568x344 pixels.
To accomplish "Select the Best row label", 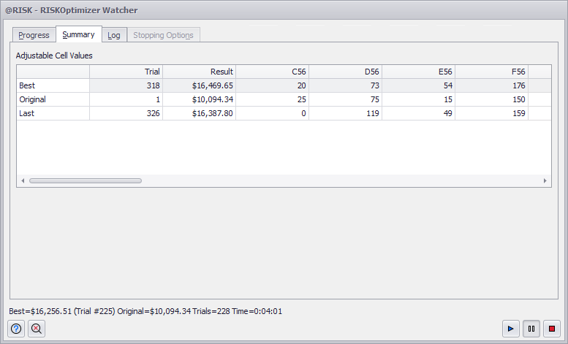I will 53,85.
